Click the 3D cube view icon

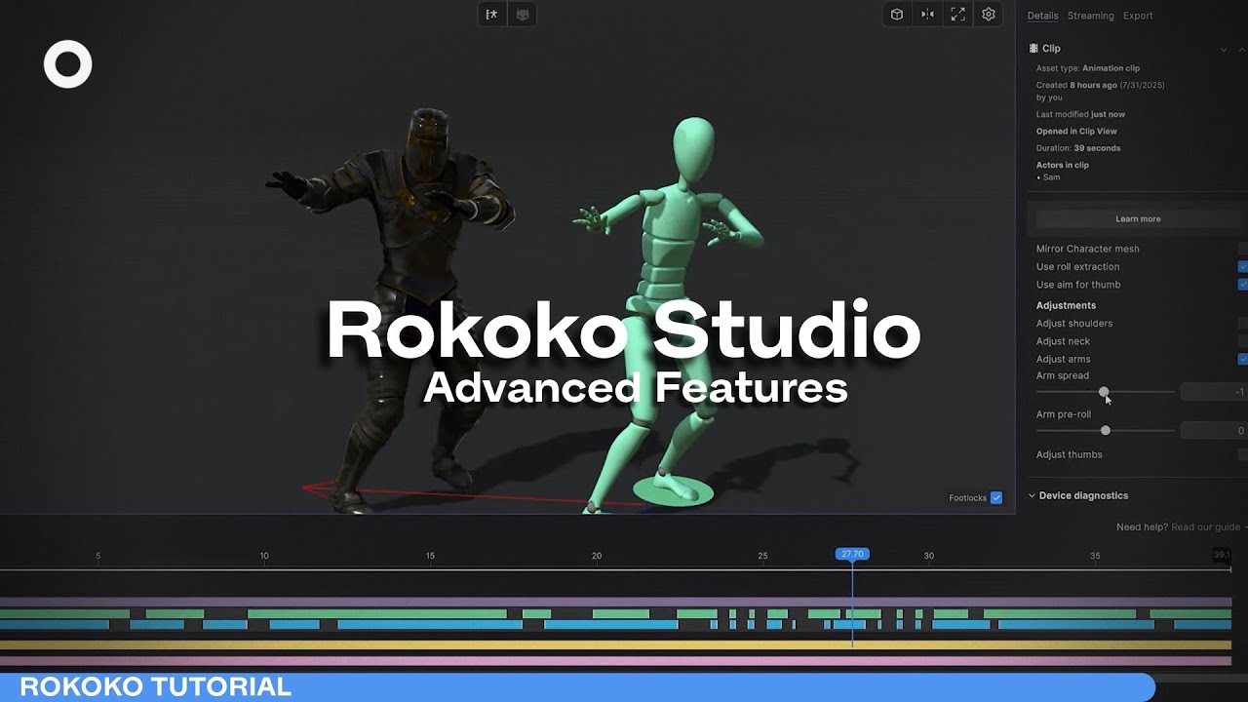pos(897,15)
